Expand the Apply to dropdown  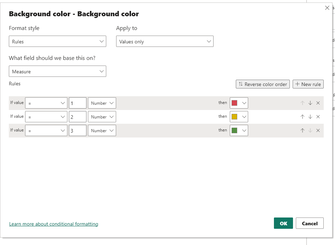pyautogui.click(x=164, y=42)
